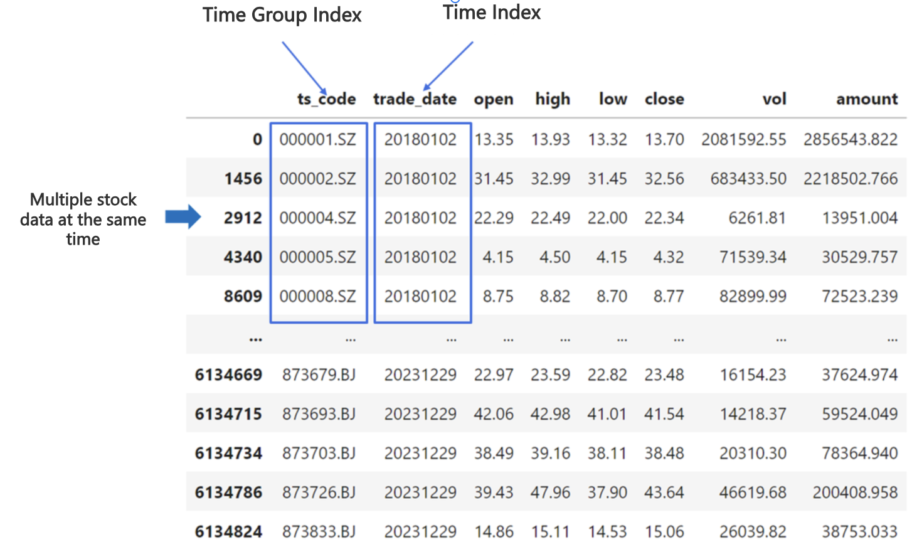Viewport: 912px width, 542px height.
Task: Select the 000001.SZ stock code cell
Action: pos(317,139)
